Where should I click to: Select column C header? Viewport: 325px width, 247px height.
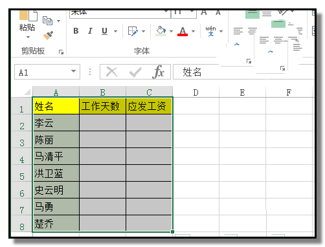pyautogui.click(x=149, y=92)
